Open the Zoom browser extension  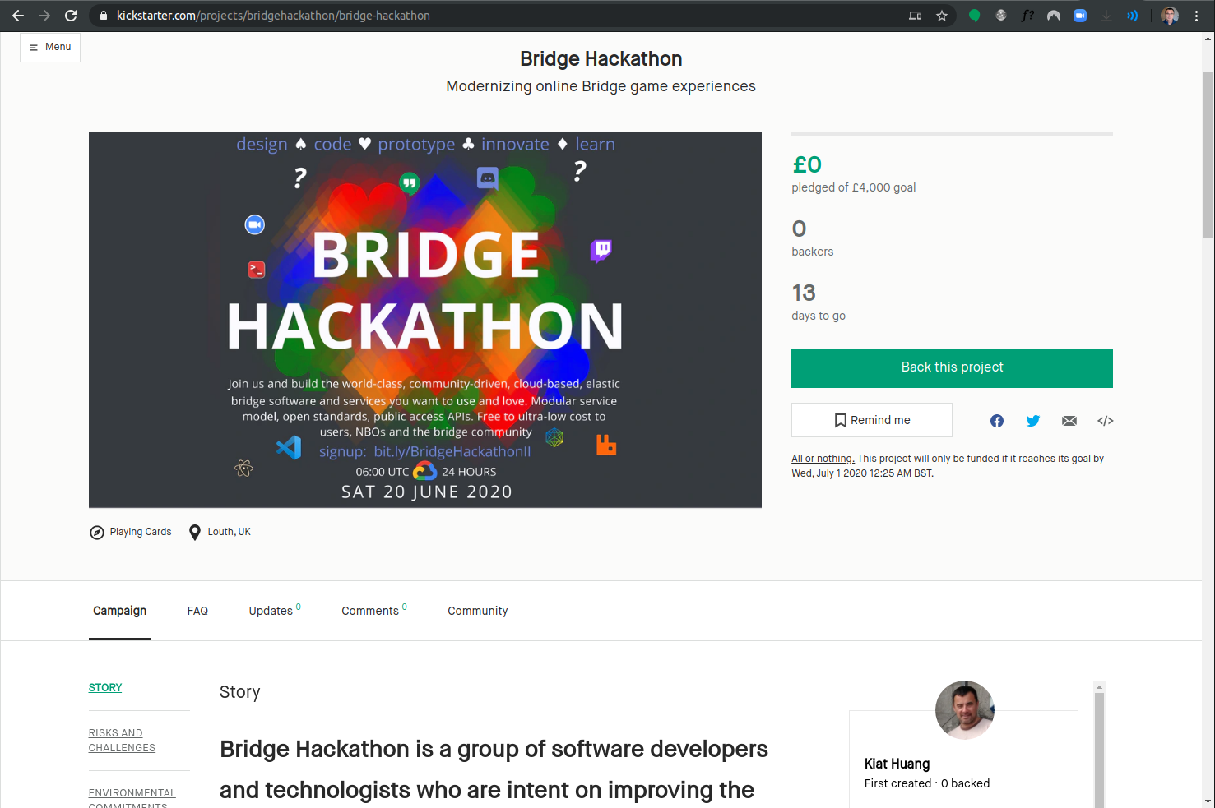[1080, 16]
